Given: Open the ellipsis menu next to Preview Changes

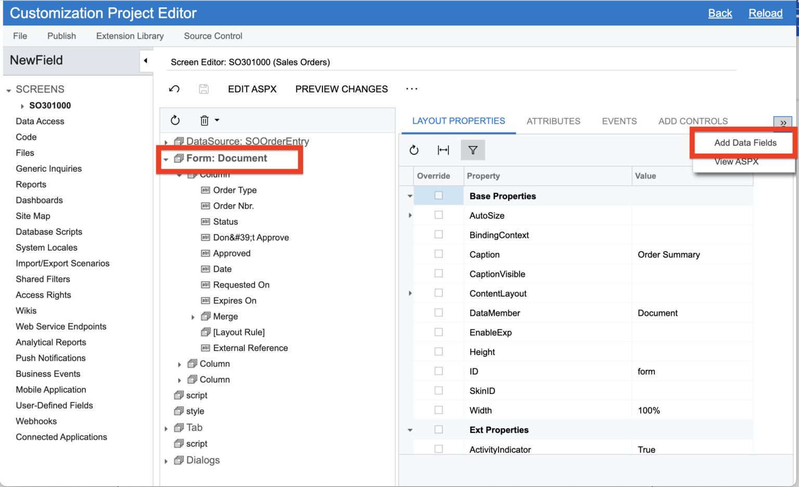Looking at the screenshot, I should (x=411, y=89).
